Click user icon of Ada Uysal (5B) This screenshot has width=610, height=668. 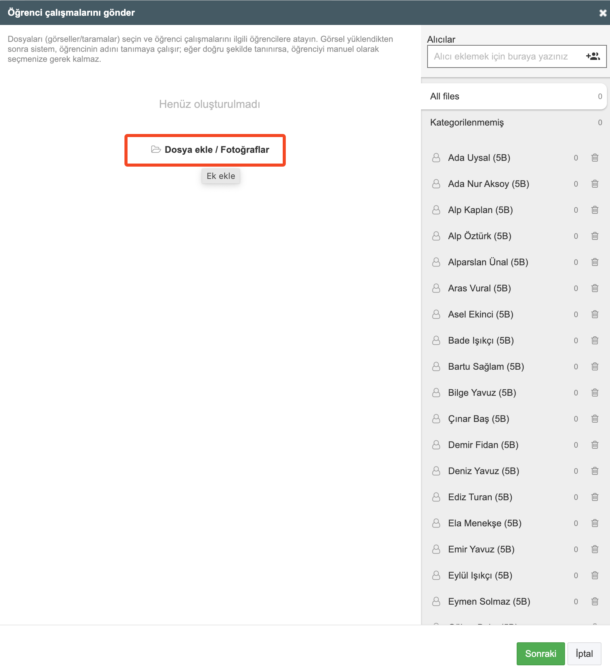coord(436,158)
